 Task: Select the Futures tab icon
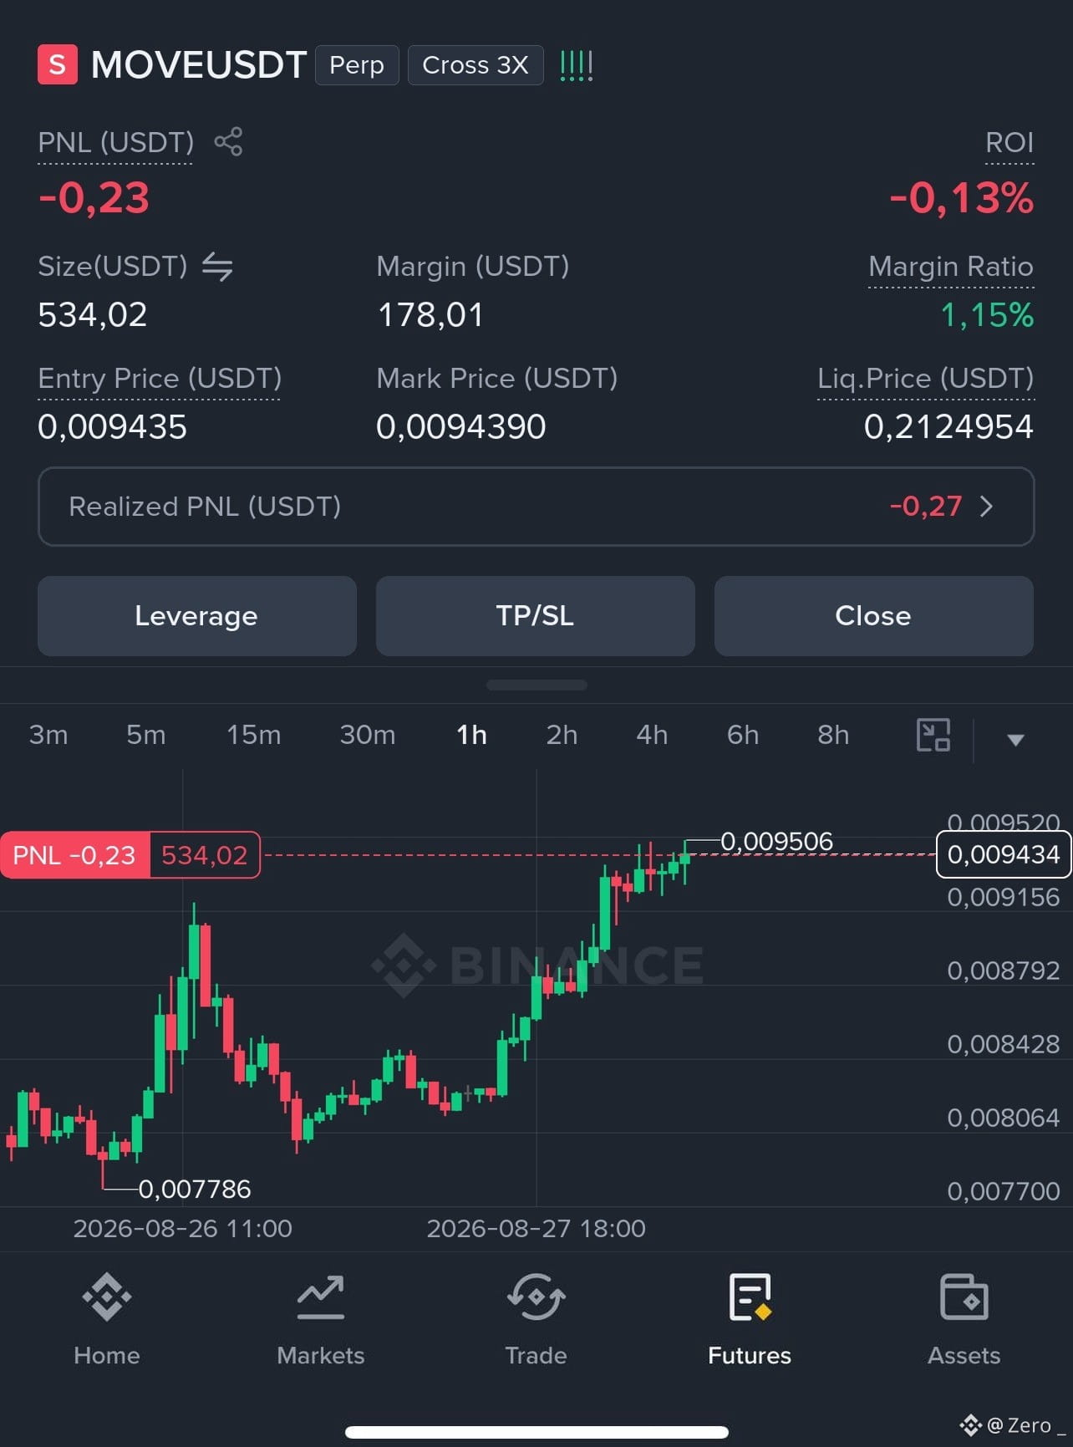750,1297
